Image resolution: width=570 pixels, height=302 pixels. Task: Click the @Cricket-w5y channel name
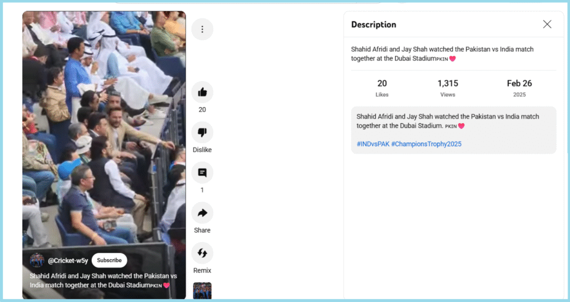(68, 261)
